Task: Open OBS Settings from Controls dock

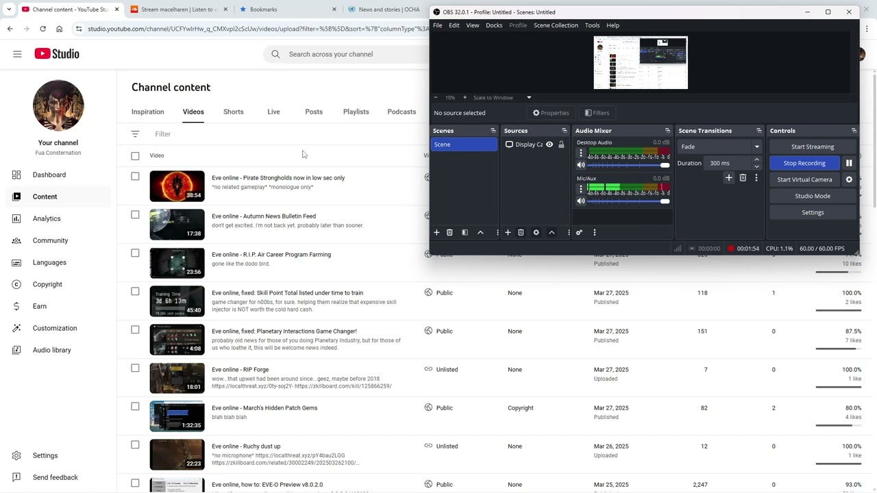Action: (813, 212)
